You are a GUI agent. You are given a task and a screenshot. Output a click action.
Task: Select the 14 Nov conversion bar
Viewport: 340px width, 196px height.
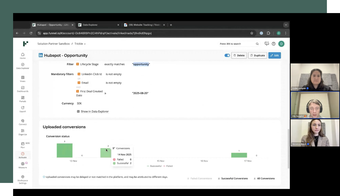[106, 152]
